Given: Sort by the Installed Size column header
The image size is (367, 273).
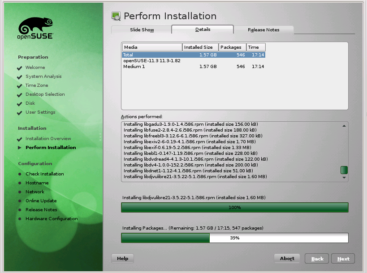Looking at the screenshot, I should [200, 47].
